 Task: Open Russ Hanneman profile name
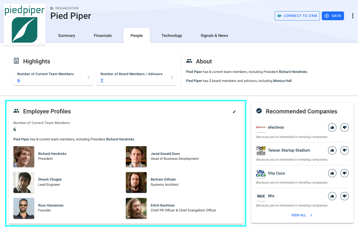pos(51,205)
